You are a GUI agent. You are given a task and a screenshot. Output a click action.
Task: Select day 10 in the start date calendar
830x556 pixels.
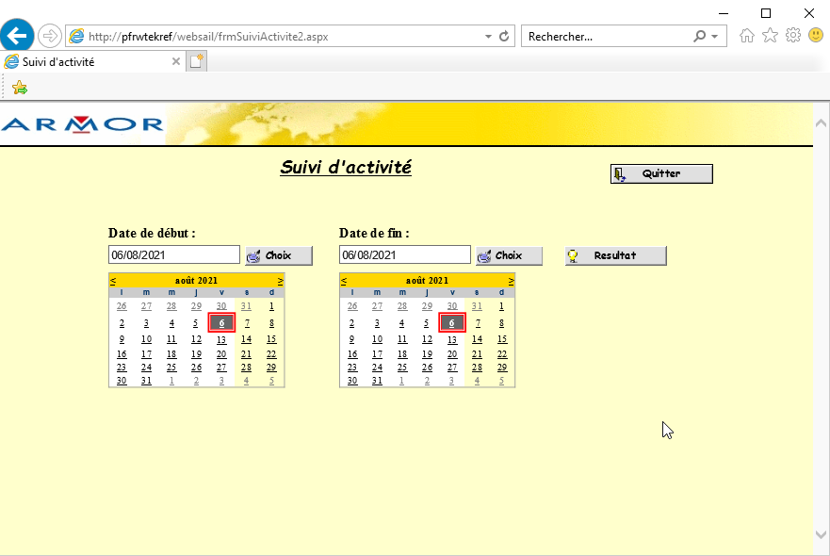(x=147, y=339)
